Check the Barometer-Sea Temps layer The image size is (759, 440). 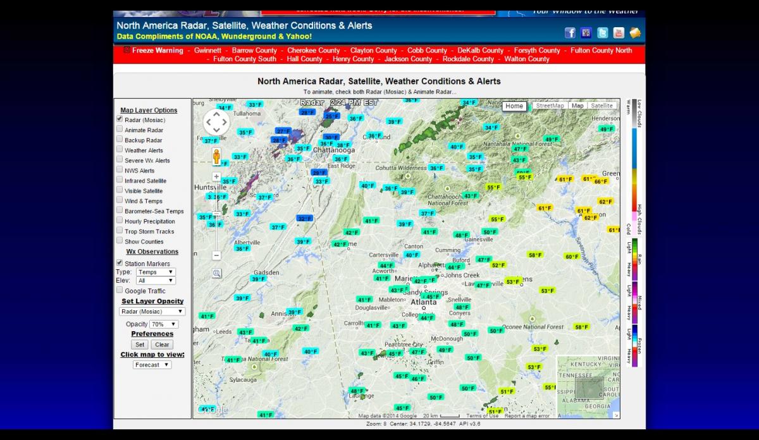point(120,210)
